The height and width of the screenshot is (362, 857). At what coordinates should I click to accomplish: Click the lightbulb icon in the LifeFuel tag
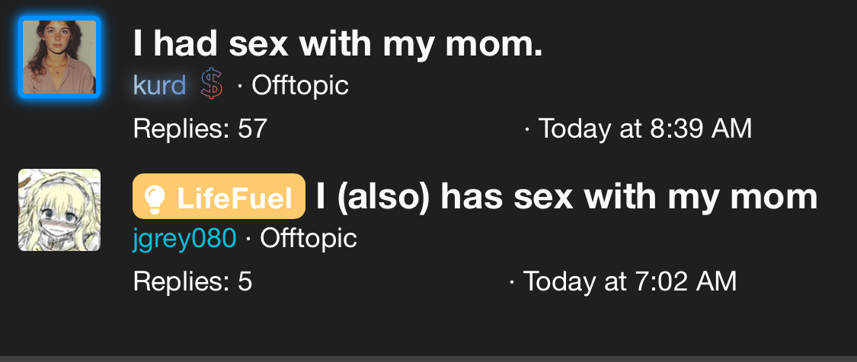[154, 196]
